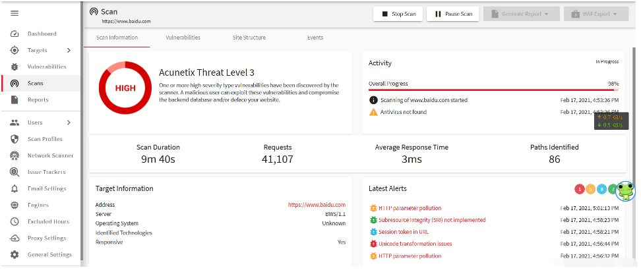Viewport: 641px width, 278px height.
Task: Click the Overall Progress bar
Action: tap(493, 90)
